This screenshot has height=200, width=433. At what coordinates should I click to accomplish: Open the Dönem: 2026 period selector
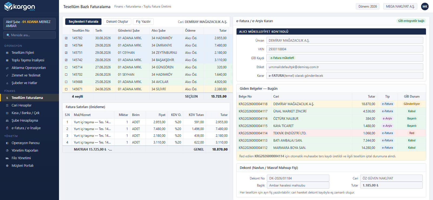pyautogui.click(x=368, y=6)
